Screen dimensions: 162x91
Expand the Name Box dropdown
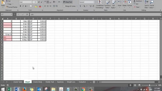pyautogui.click(x=11, y=14)
